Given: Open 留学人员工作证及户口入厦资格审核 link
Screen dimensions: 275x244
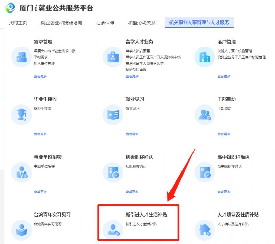Looking at the screenshot, I should tap(153, 57).
